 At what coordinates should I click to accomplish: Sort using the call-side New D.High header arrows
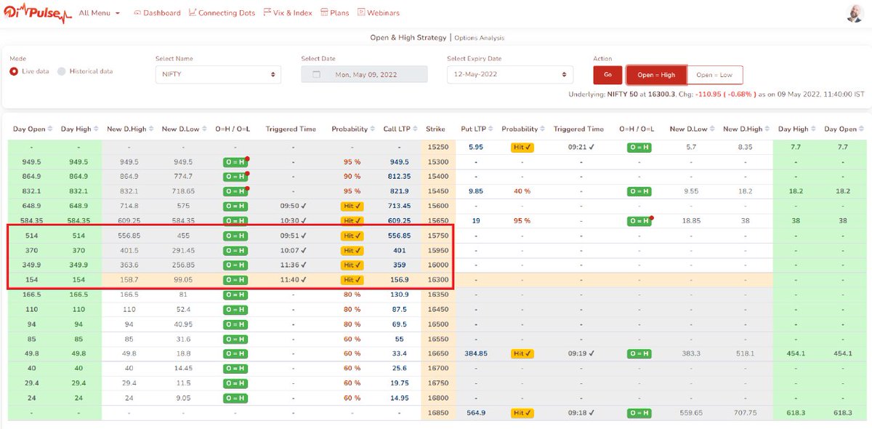[151, 129]
